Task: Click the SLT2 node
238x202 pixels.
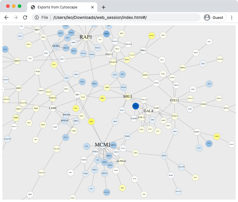Action: [164, 156]
